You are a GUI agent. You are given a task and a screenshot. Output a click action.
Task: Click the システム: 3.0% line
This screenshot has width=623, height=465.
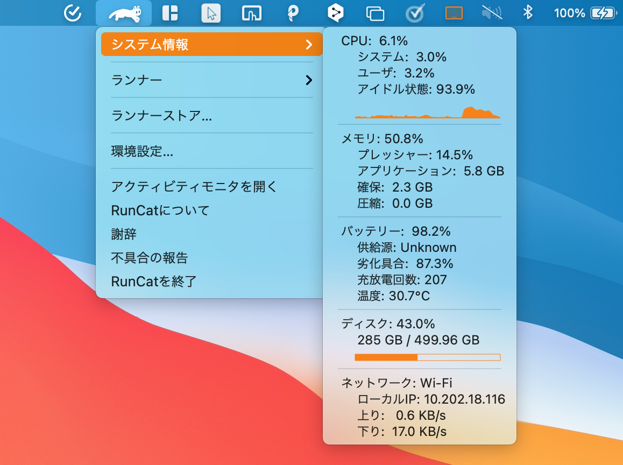(x=402, y=57)
